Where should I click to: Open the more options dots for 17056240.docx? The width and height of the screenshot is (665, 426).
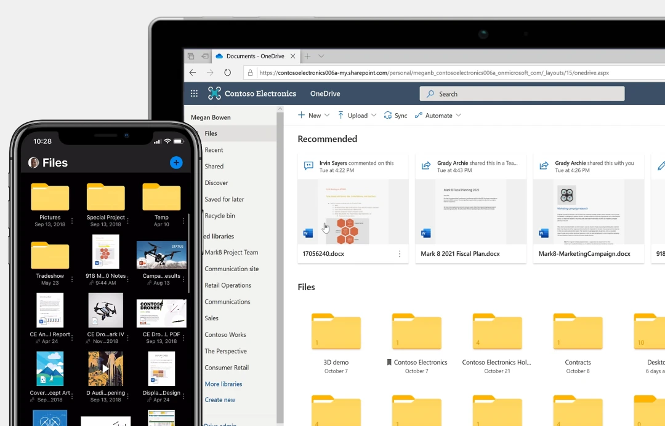(x=400, y=254)
